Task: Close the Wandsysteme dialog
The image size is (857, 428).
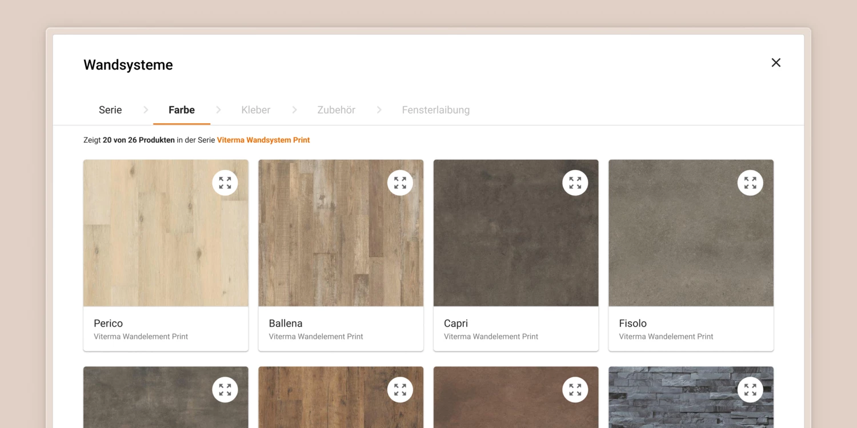Action: point(776,63)
